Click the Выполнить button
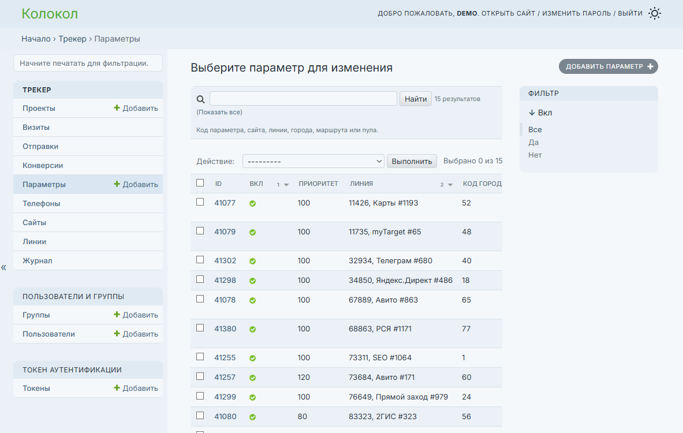This screenshot has width=683, height=433. [x=412, y=161]
